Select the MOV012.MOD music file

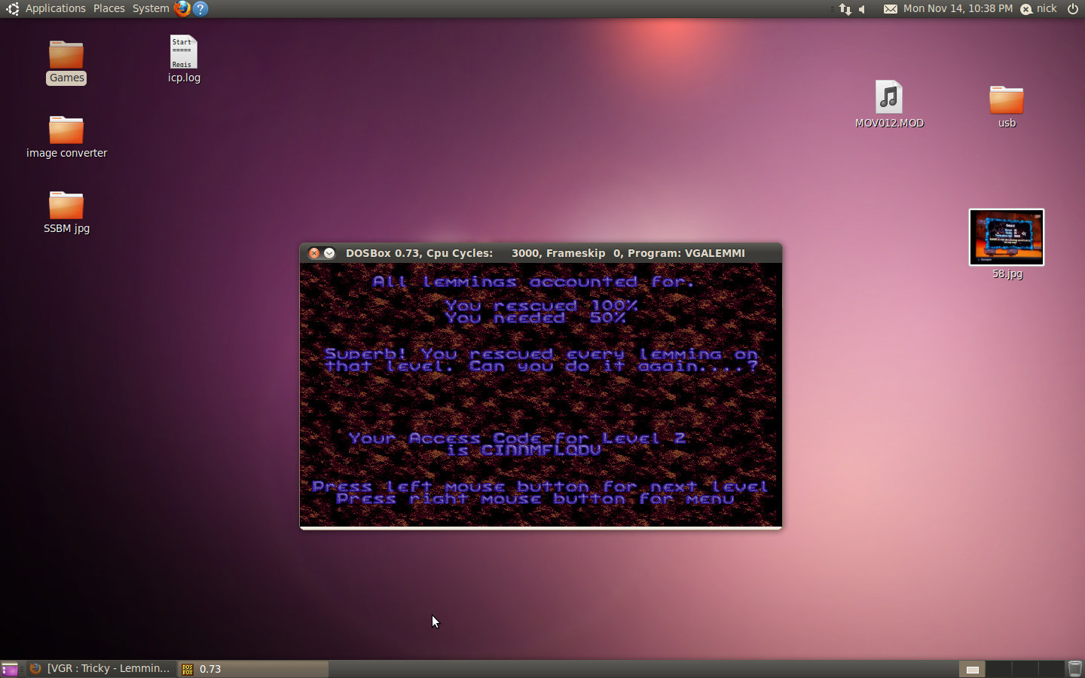point(889,98)
